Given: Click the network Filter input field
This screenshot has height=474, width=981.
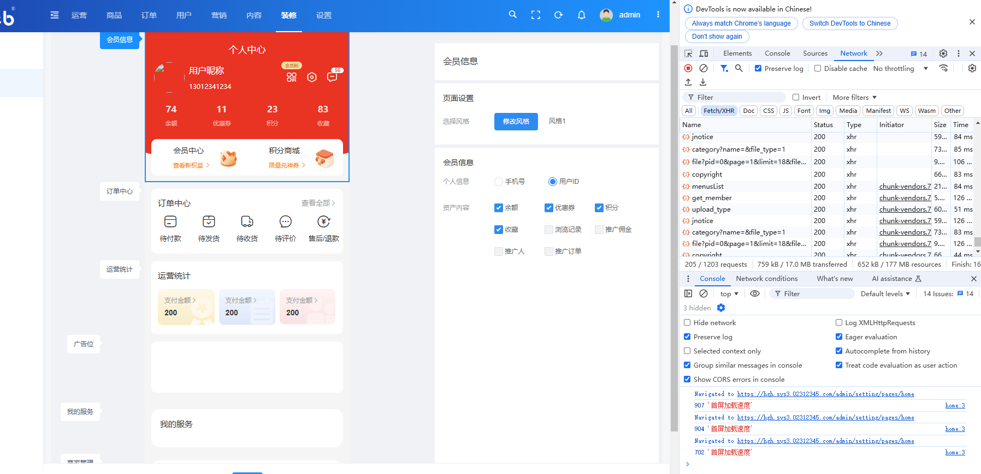Looking at the screenshot, I should point(734,97).
